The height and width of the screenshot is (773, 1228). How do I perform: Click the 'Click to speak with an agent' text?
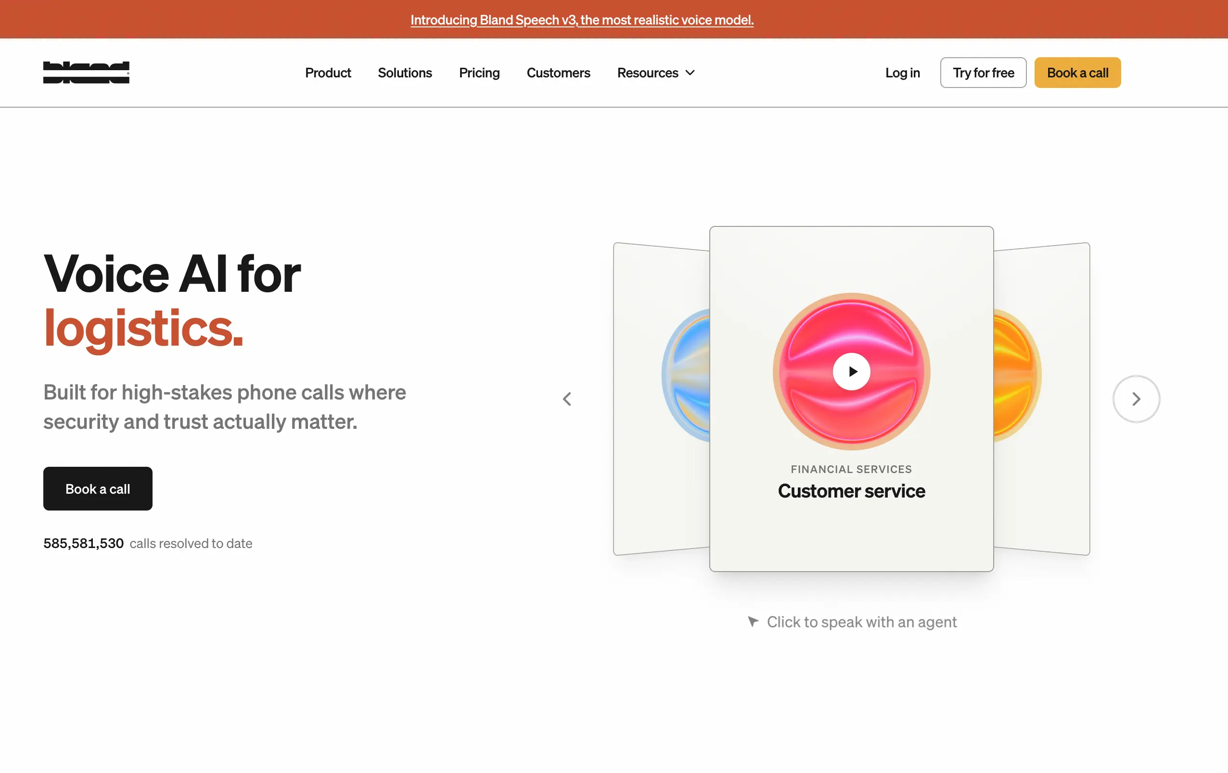(861, 622)
